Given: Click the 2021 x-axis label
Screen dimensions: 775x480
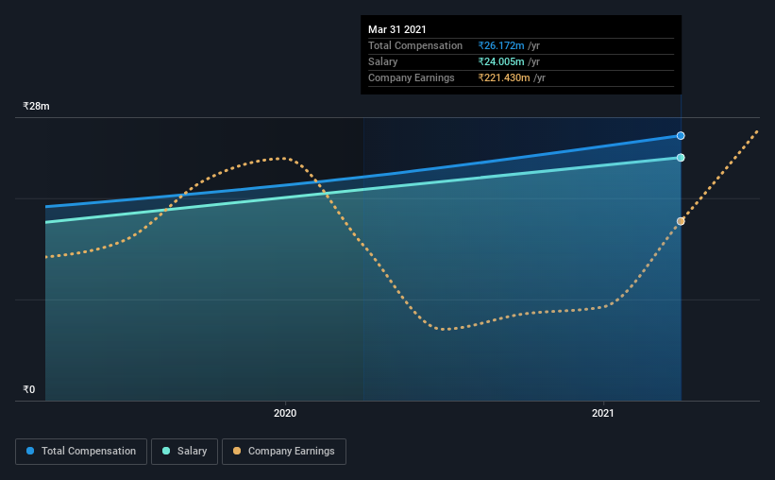Looking at the screenshot, I should tap(603, 413).
